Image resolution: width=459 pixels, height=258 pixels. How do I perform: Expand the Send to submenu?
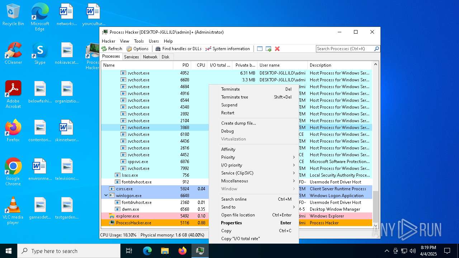tap(258, 207)
